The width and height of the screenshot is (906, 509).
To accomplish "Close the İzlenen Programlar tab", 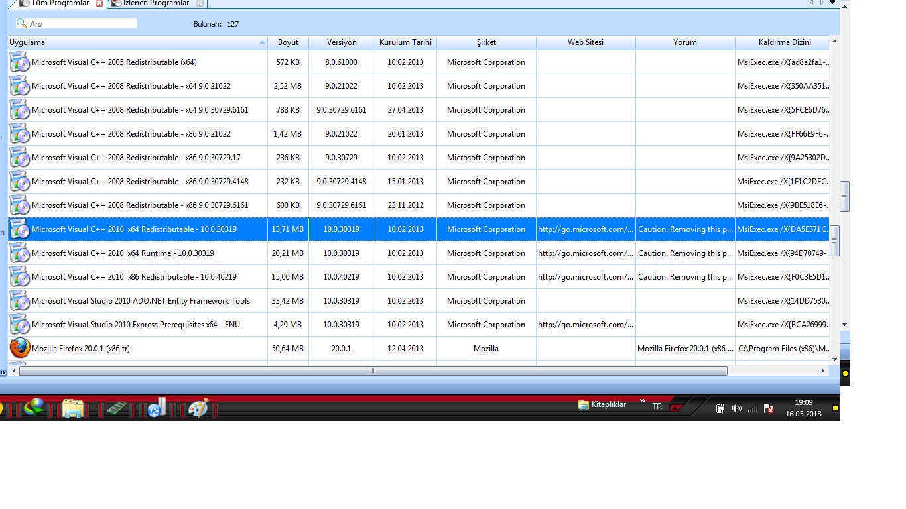I will point(200,3).
